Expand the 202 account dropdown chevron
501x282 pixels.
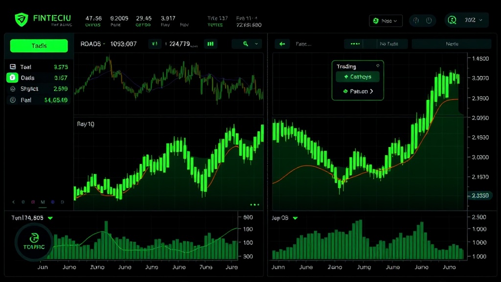point(480,20)
